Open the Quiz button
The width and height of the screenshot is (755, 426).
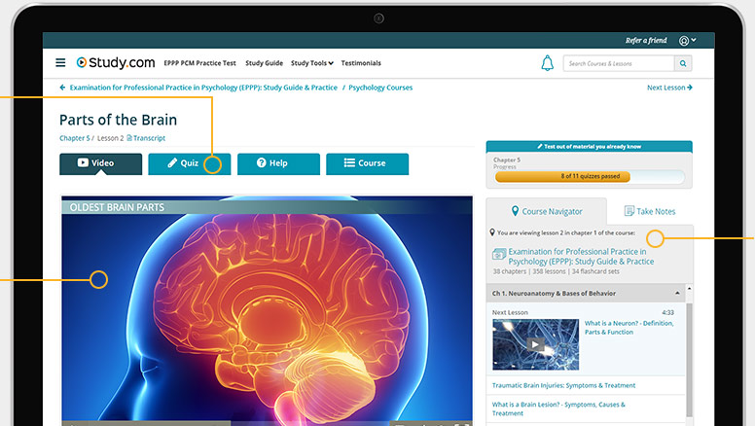point(189,163)
